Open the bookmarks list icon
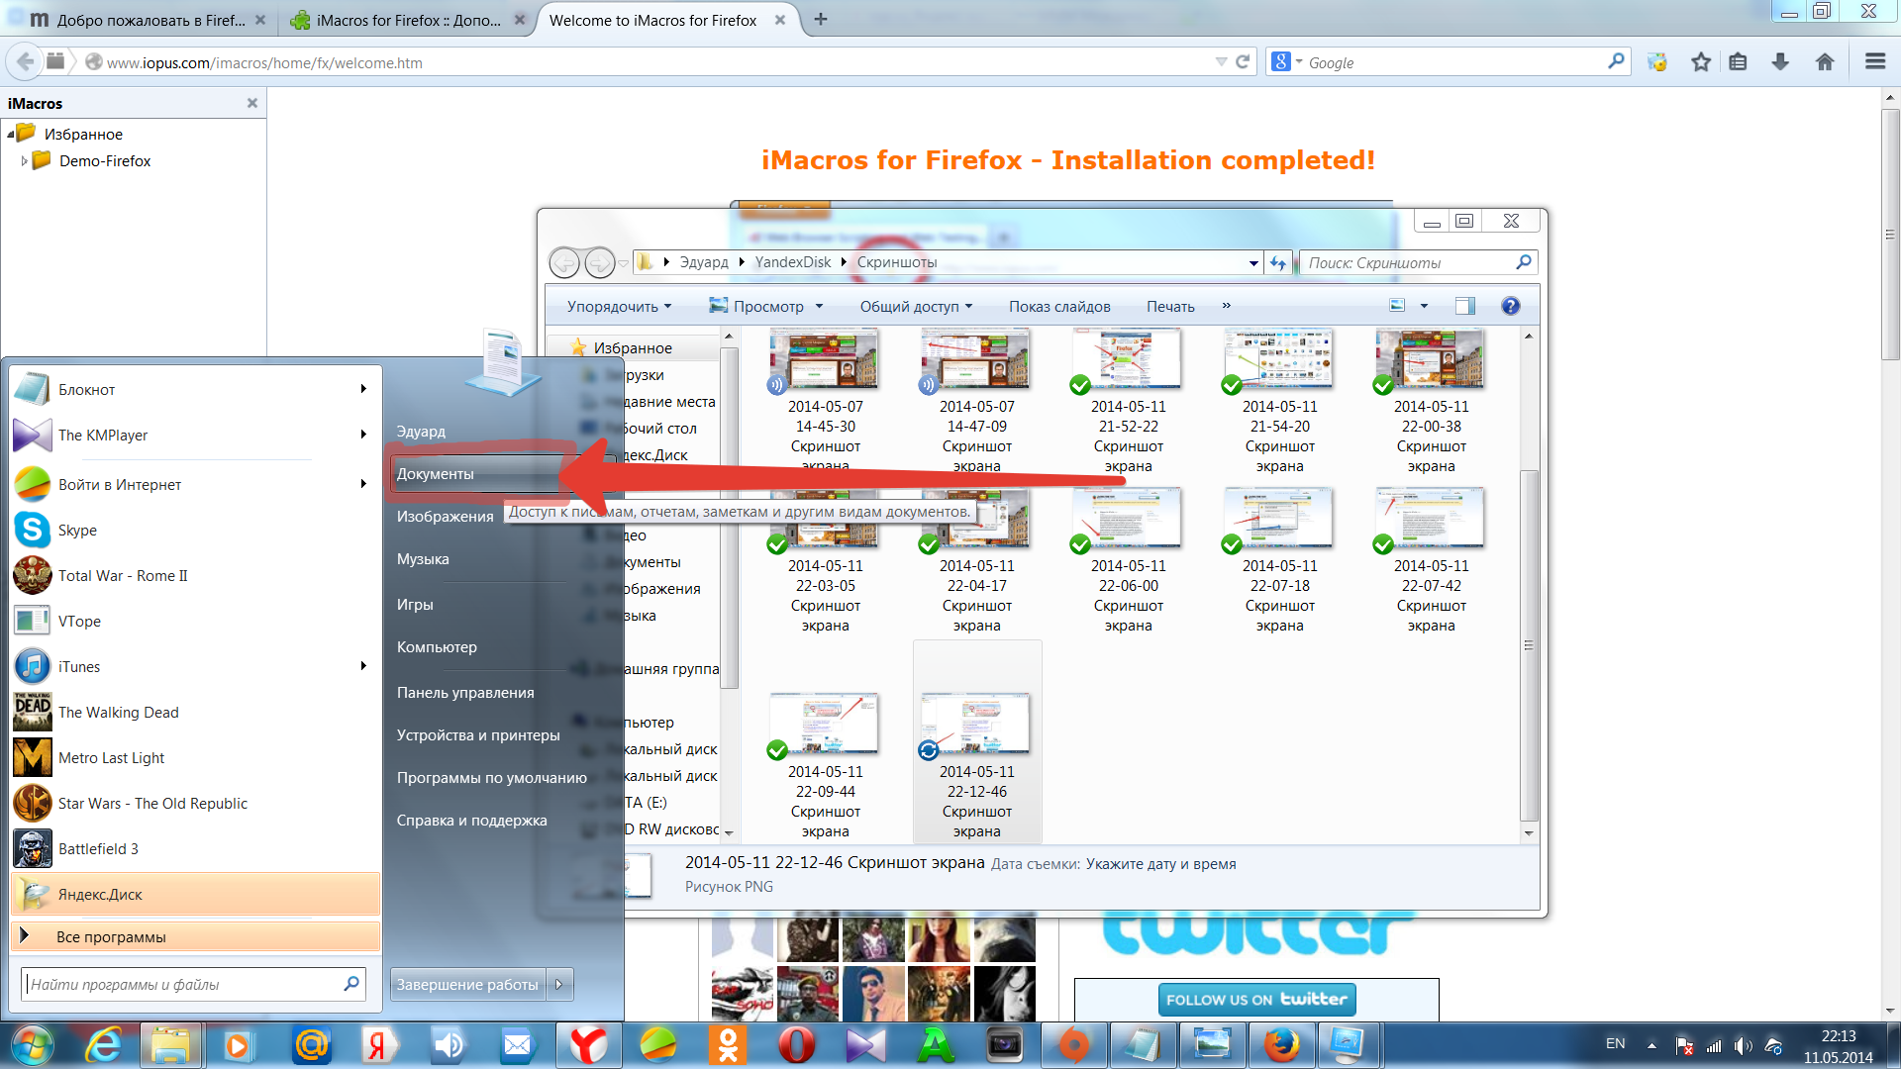 pos(1738,61)
